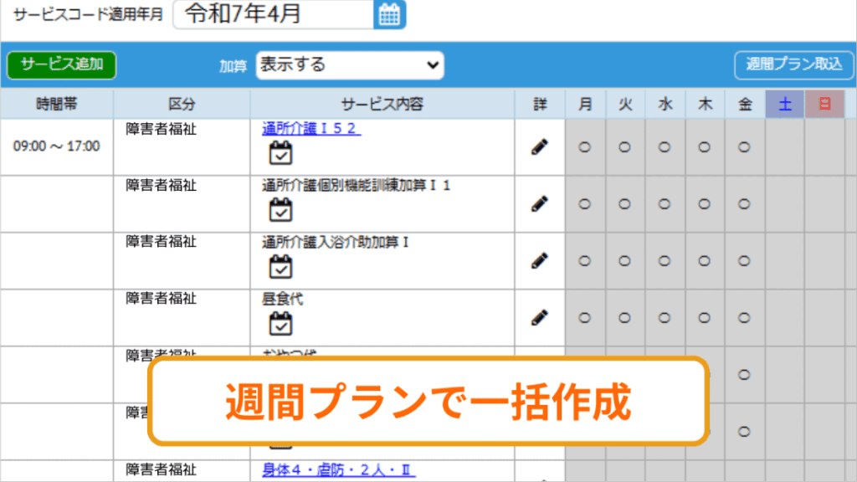Image resolution: width=857 pixels, height=482 pixels.
Task: Click the pencil icon for 昼食代 row
Action: 540,317
